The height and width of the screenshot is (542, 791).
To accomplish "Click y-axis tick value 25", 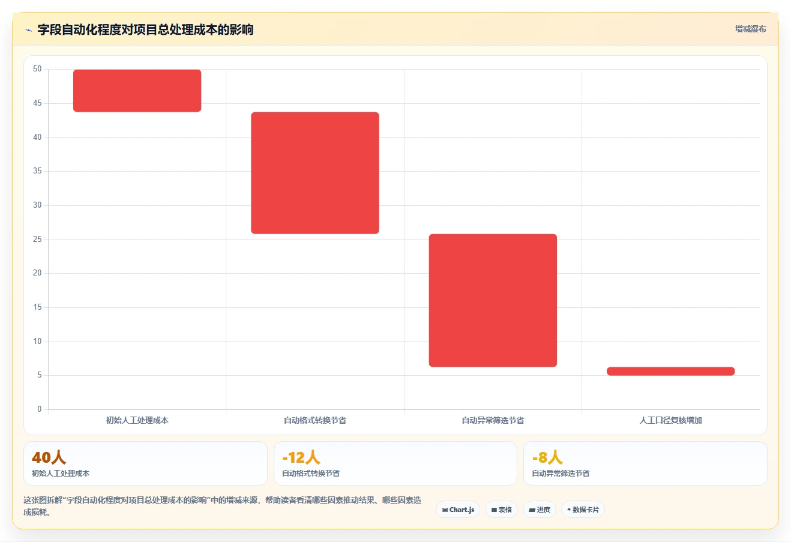I will coord(37,239).
